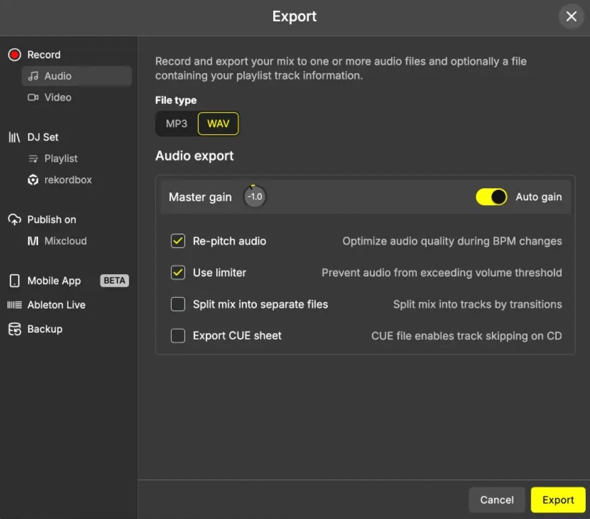Screen dimensions: 590x519
Task: Click the Export dialog title
Action: (x=294, y=17)
